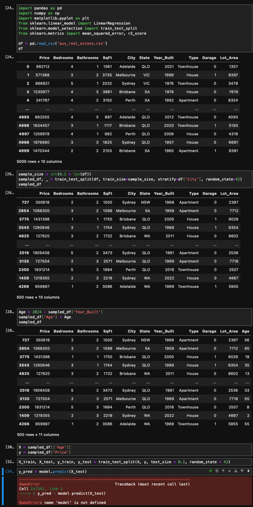Click the 'Year_Built' header in the second table
Screen dimensions: 253x507
point(164,194)
